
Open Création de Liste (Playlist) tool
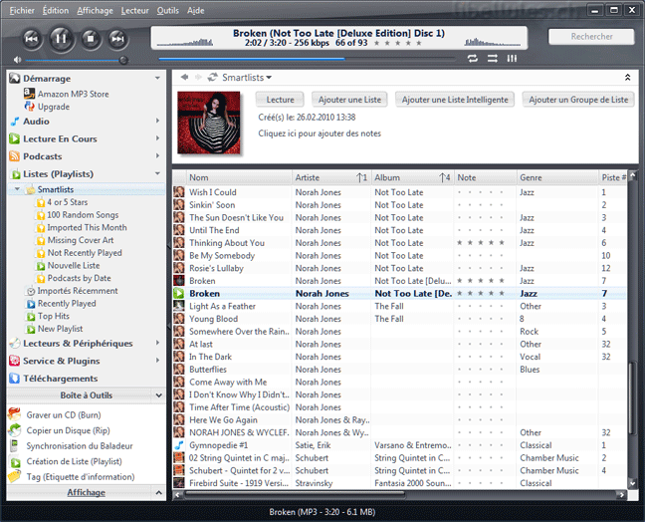point(74,461)
